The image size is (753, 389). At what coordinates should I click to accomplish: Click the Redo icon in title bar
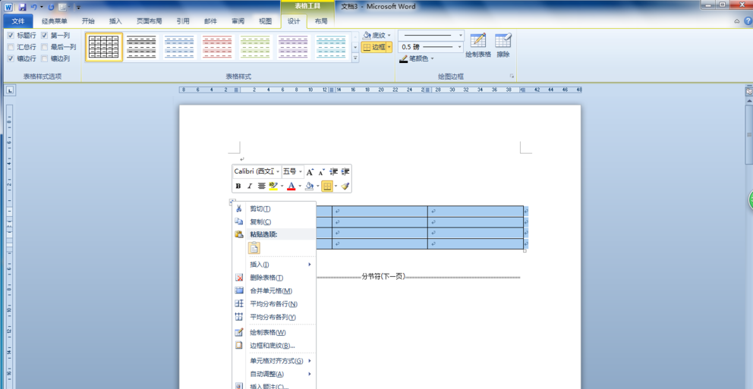52,7
